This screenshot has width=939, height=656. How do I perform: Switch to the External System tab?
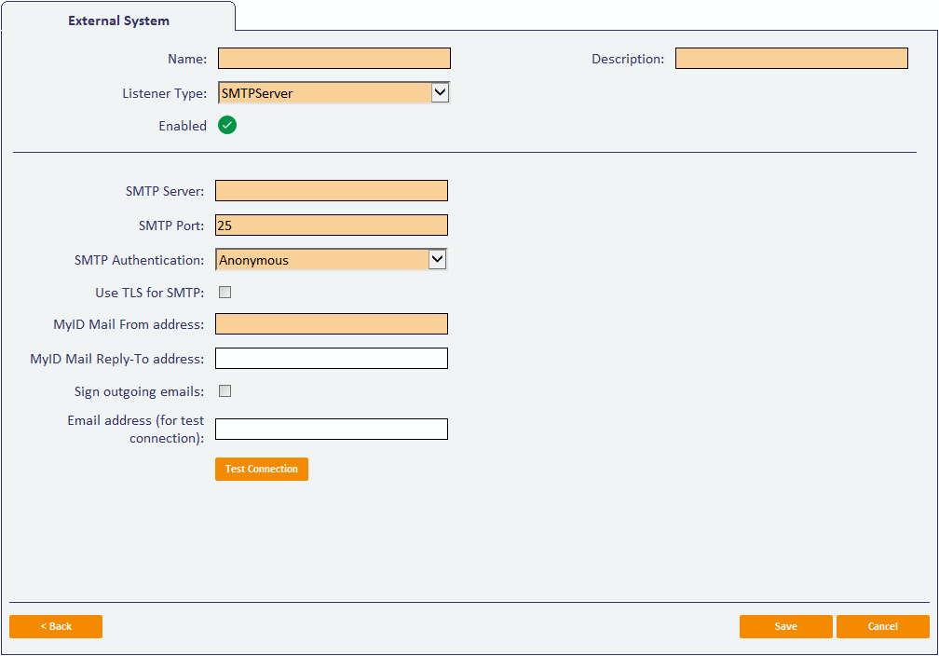tap(118, 20)
